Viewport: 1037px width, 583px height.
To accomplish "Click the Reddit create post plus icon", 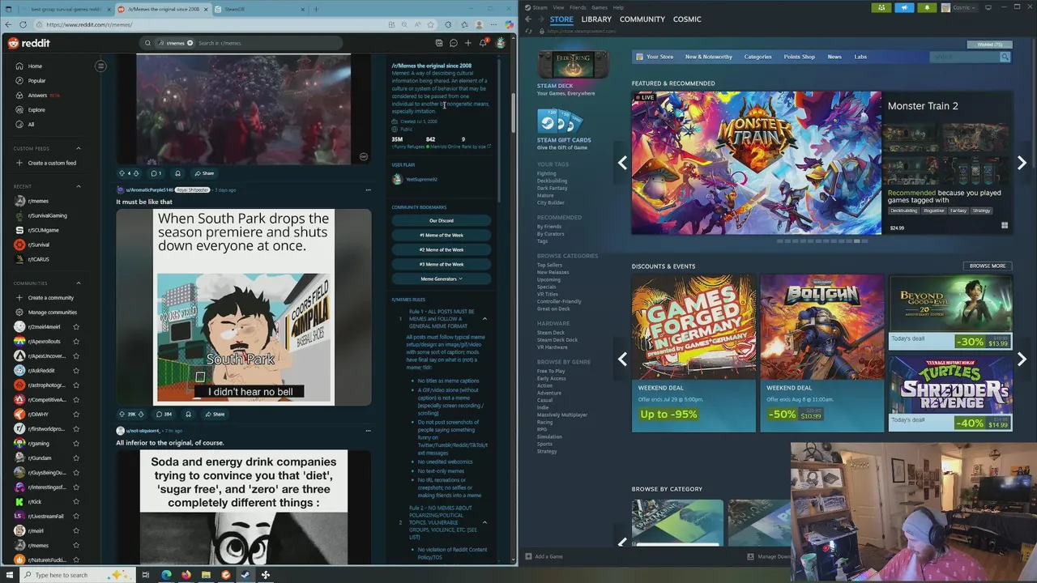I will 468,43.
